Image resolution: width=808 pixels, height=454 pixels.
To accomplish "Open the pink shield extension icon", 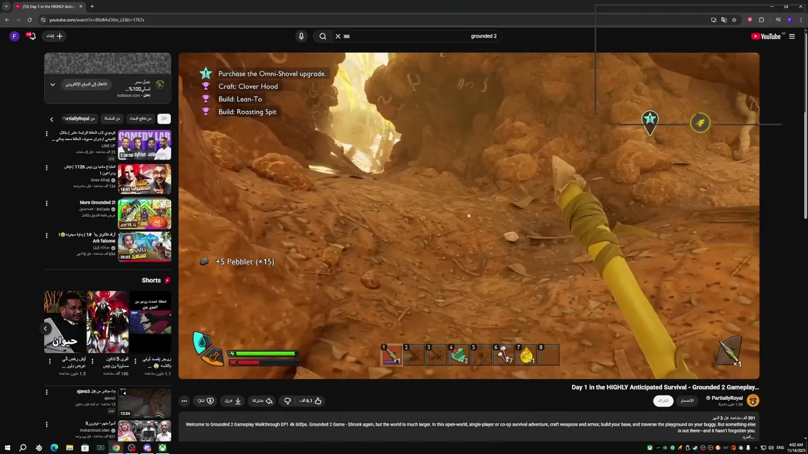I will pyautogui.click(x=750, y=20).
